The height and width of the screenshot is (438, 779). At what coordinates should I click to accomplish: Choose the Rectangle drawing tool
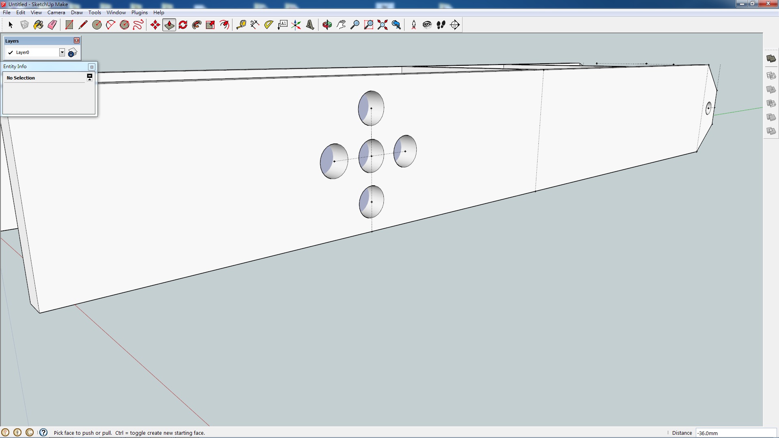[69, 25]
